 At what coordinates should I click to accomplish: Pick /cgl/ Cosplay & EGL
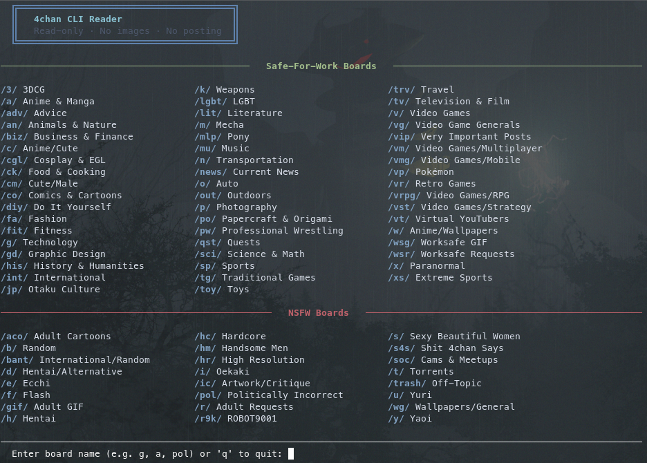click(53, 160)
